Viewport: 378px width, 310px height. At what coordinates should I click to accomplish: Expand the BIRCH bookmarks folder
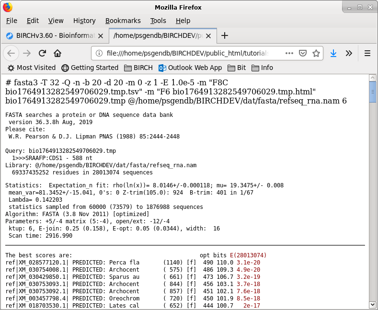point(138,68)
